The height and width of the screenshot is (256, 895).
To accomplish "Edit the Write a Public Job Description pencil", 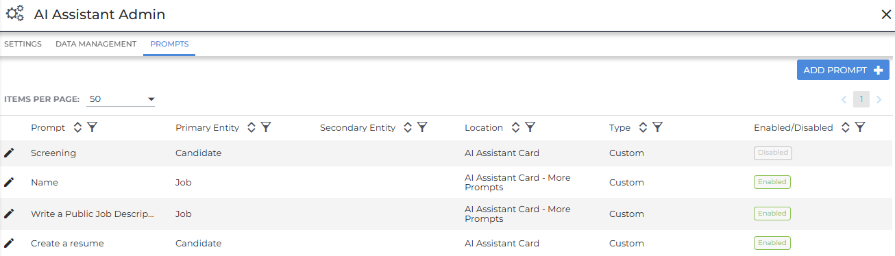I will 9,214.
